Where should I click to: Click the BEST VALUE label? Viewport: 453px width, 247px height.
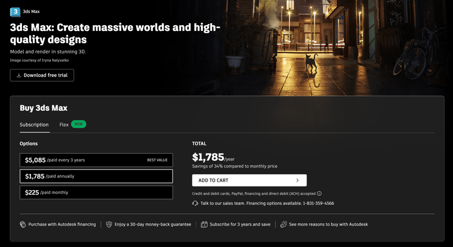pos(157,160)
